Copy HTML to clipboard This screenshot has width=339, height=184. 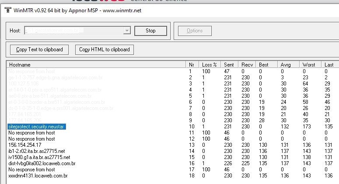[x=105, y=50]
